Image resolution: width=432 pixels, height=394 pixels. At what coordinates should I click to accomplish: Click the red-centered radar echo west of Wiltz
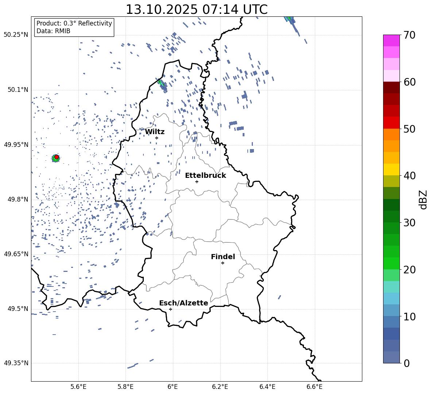[x=56, y=157]
